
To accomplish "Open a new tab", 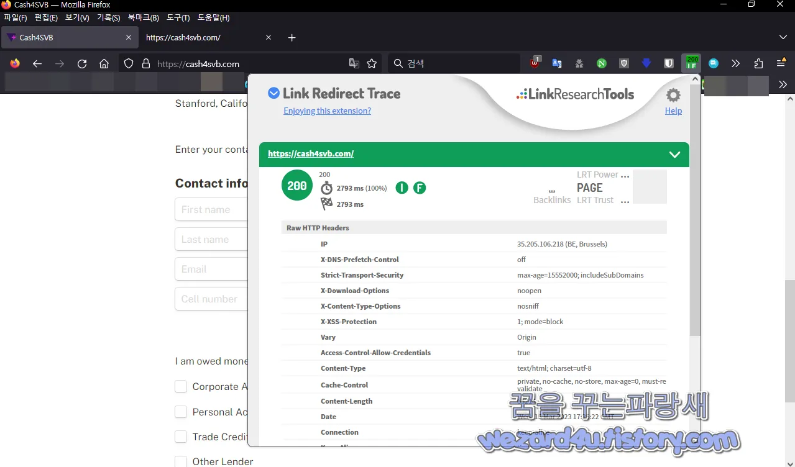I will point(292,37).
